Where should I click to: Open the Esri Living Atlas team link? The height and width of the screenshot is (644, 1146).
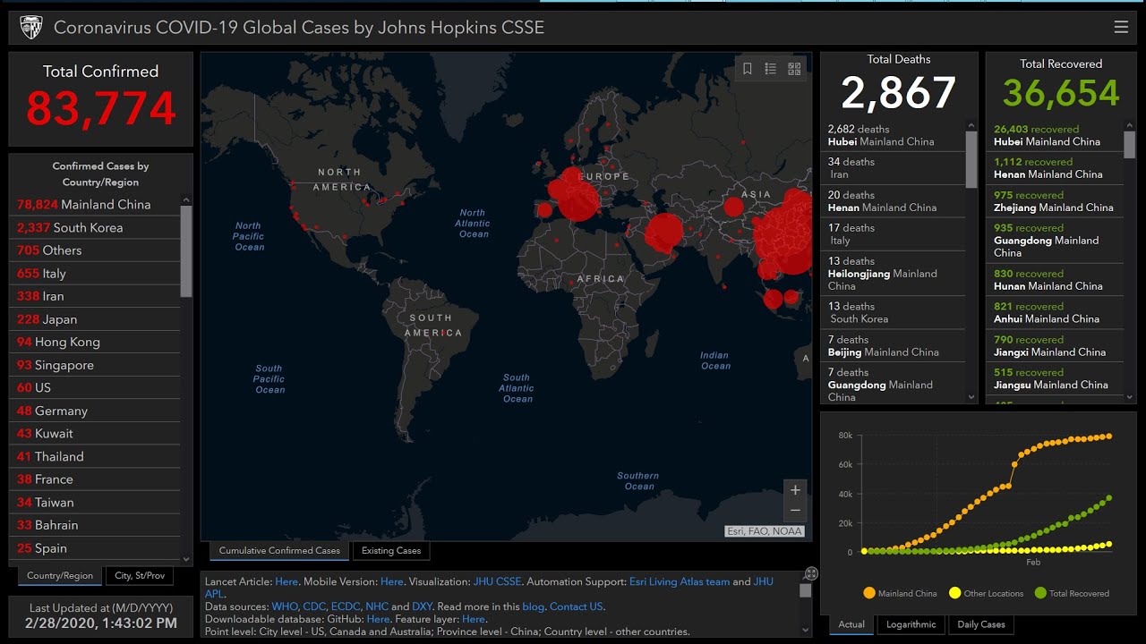pyautogui.click(x=680, y=581)
